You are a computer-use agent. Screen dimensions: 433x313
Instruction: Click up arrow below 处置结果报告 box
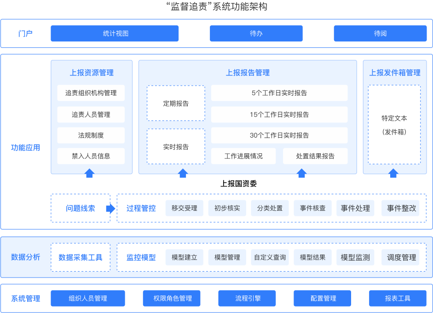click(301, 173)
